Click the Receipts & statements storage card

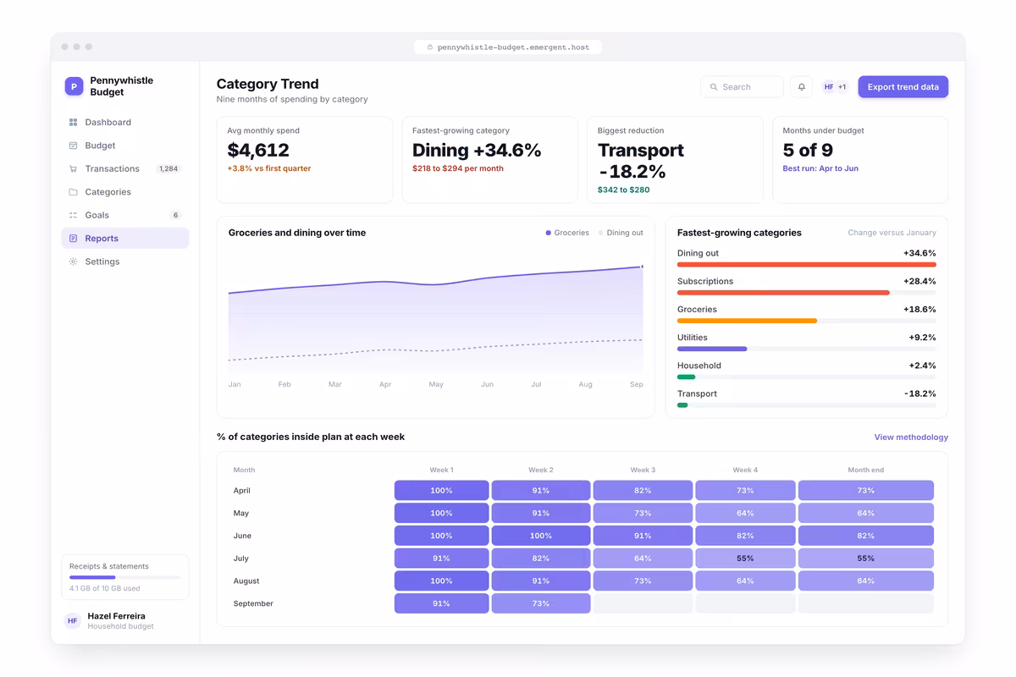pos(125,577)
